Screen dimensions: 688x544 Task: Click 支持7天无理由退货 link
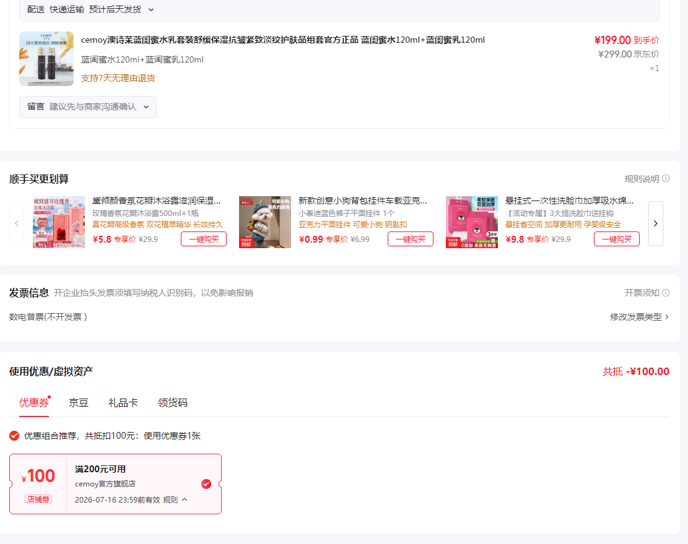click(x=118, y=79)
